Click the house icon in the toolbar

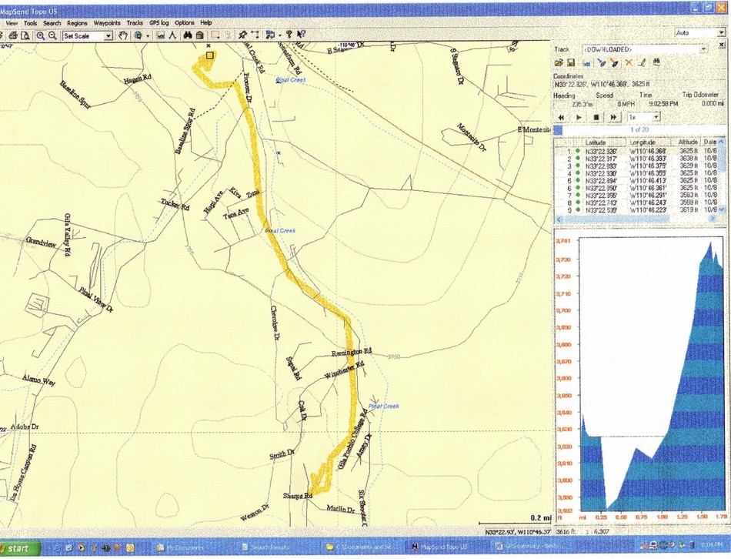(199, 35)
